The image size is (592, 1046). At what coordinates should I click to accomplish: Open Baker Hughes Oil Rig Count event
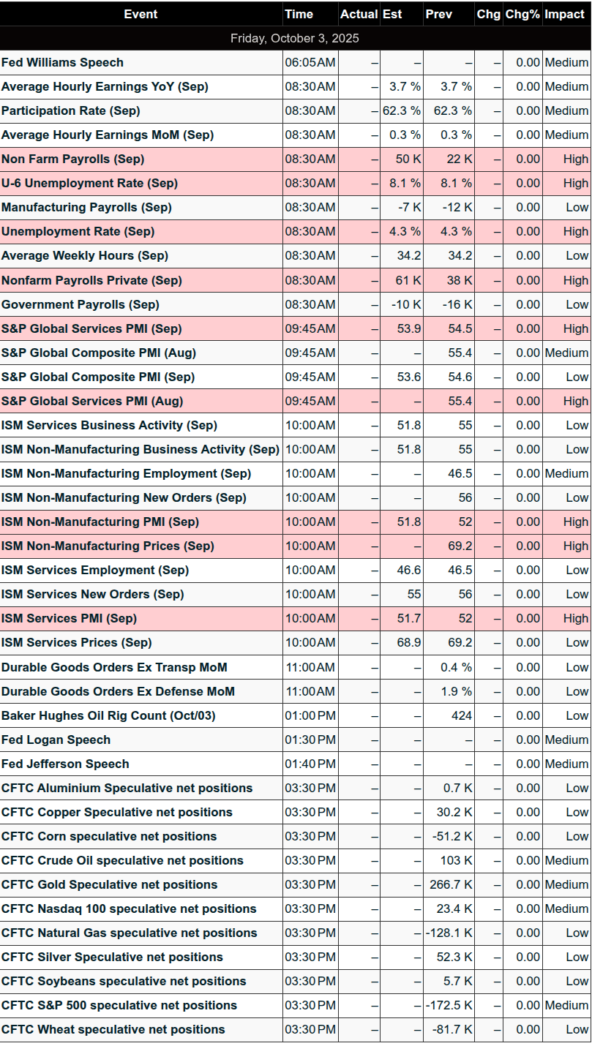click(108, 715)
